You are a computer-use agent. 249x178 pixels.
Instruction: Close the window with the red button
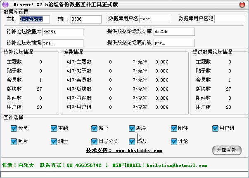[x=242, y=5]
